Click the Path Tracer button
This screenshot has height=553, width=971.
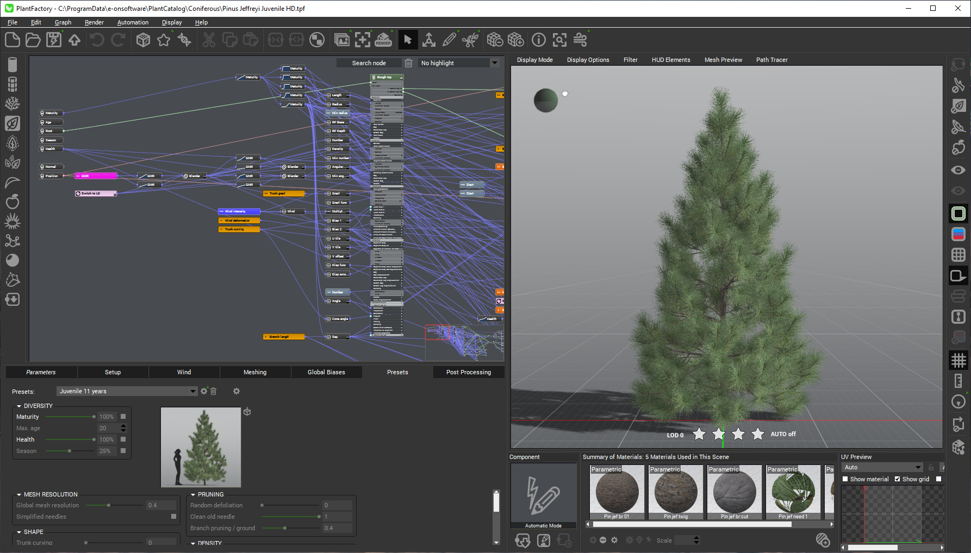tap(771, 60)
